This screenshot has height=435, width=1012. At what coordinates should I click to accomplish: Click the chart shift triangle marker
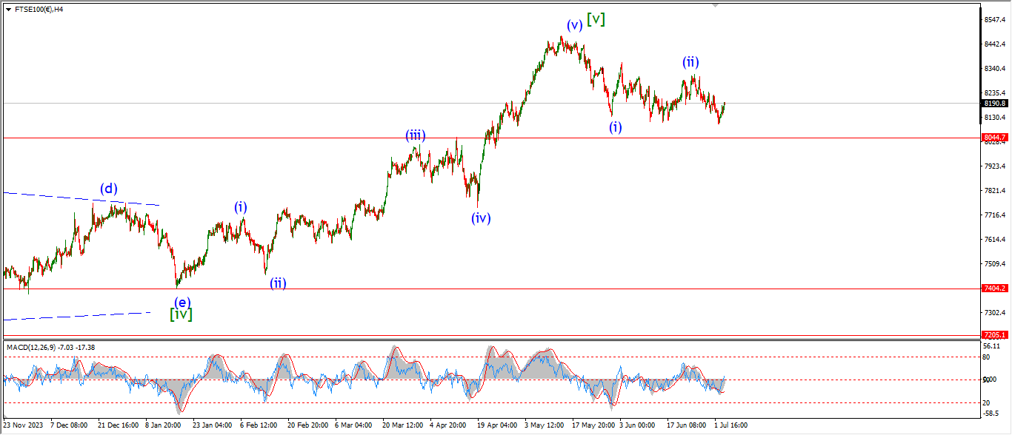715,5
